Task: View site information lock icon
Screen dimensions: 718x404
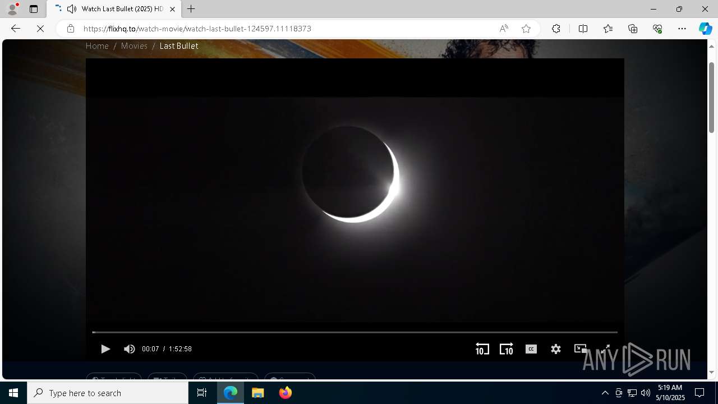Action: tap(70, 29)
